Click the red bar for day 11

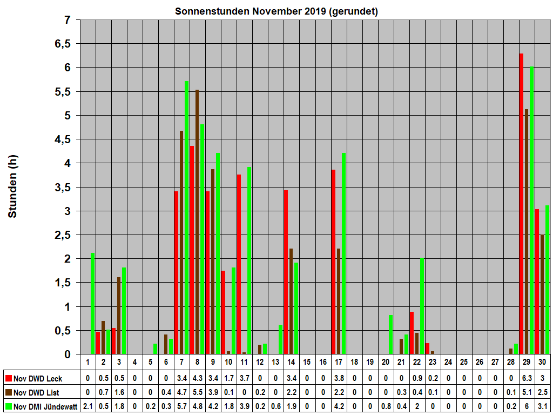239,264
